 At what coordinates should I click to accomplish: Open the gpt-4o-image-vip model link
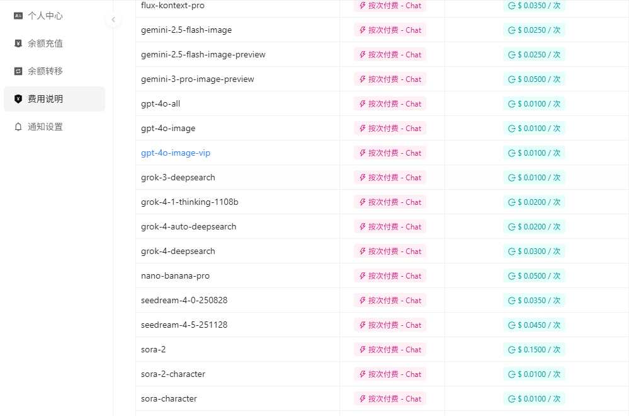176,153
